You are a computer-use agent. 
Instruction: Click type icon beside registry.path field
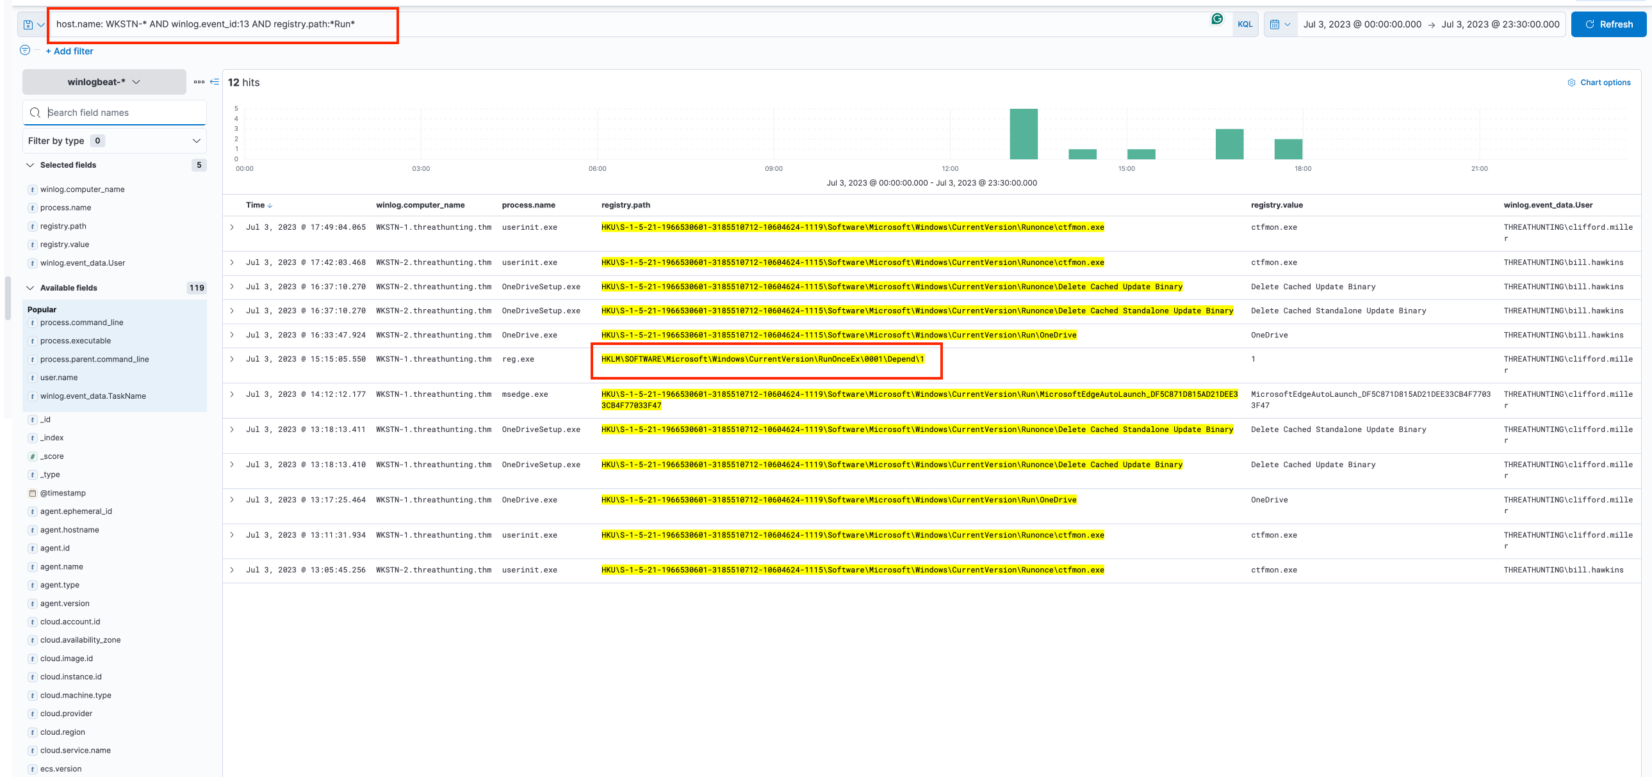(32, 226)
